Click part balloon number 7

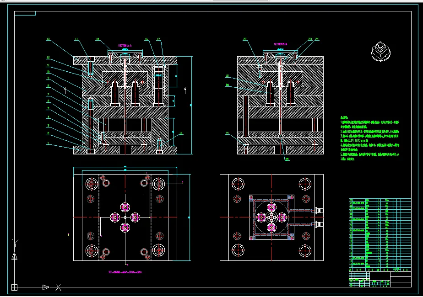48,95
